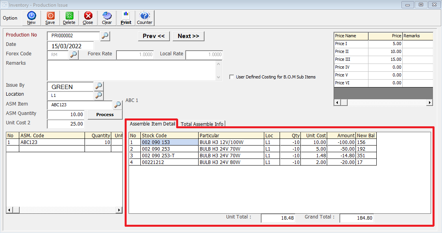Click the Production No input field
442x233 pixels.
pos(73,36)
